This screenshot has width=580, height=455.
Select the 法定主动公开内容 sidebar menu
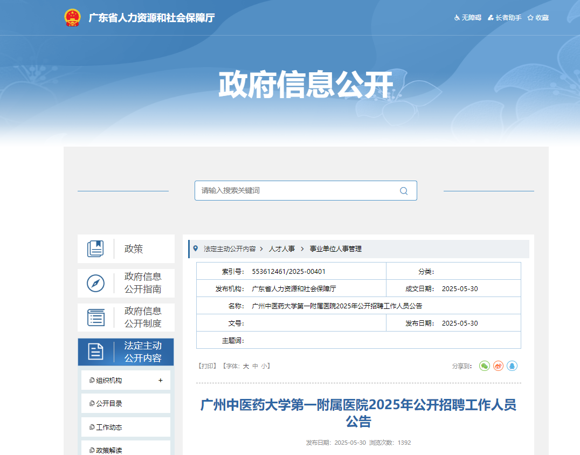click(x=126, y=352)
